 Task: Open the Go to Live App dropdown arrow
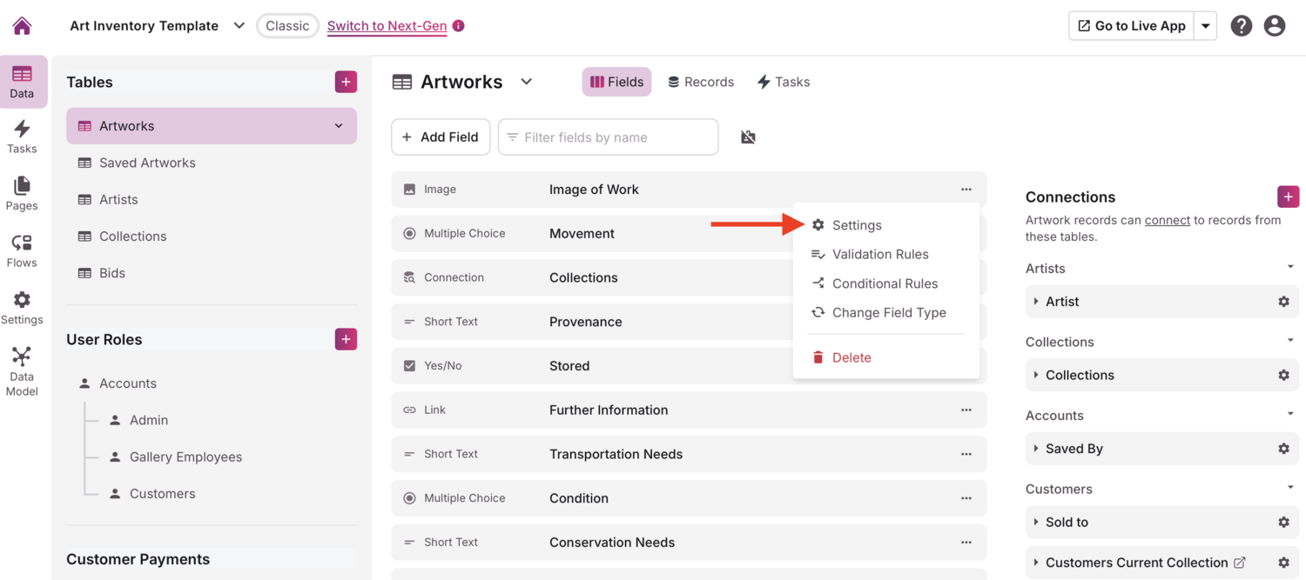pos(1206,25)
